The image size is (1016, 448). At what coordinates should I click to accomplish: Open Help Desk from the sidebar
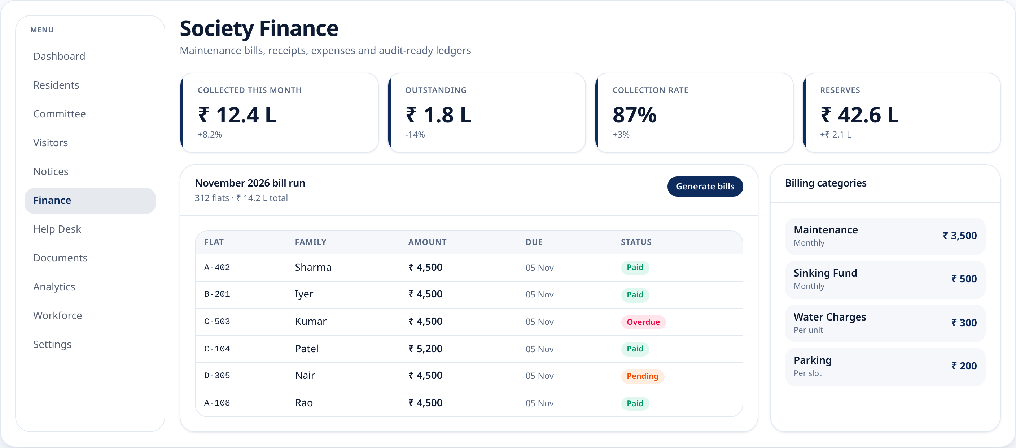click(x=90, y=229)
